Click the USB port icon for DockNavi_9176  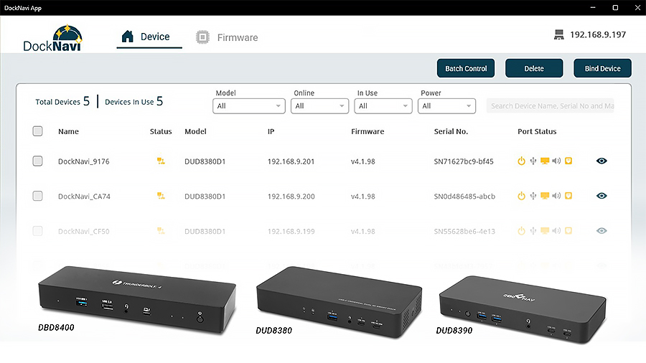tap(533, 161)
